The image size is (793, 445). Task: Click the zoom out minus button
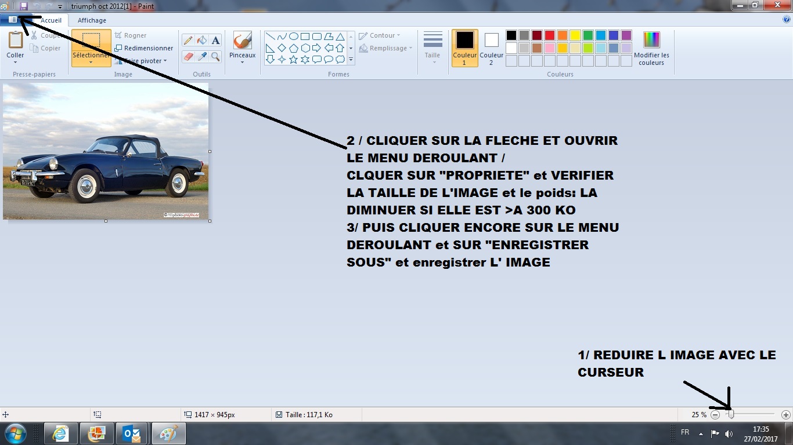click(x=715, y=415)
